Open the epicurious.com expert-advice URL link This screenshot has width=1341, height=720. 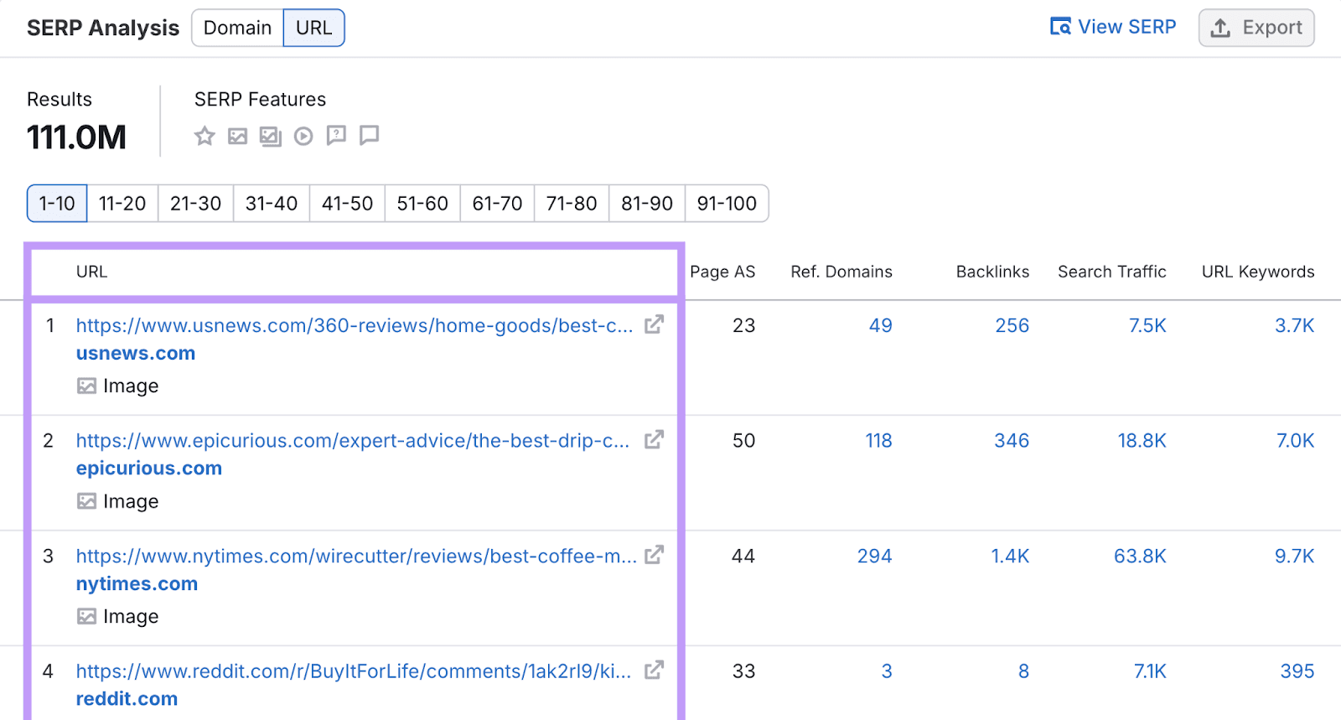(353, 440)
